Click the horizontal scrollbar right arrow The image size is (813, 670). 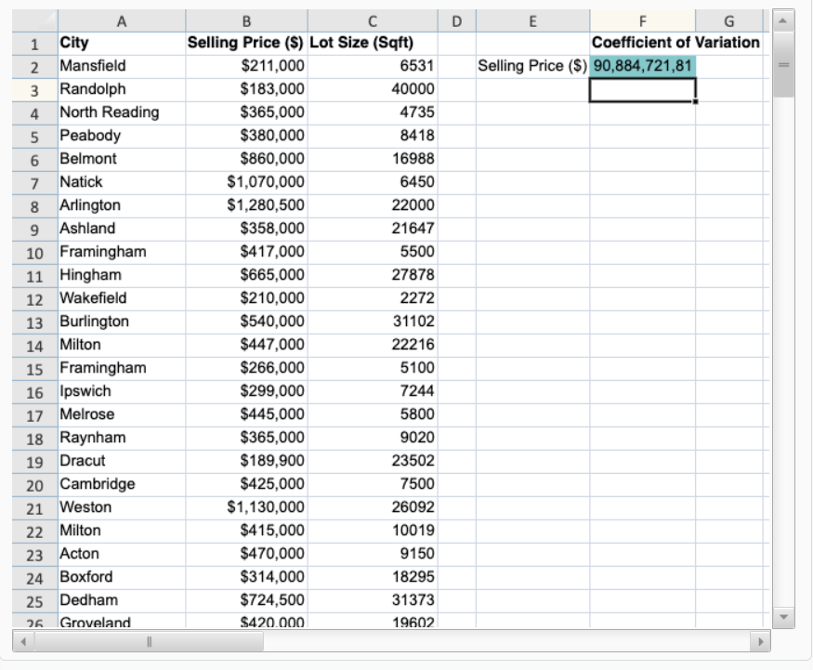pyautogui.click(x=760, y=641)
